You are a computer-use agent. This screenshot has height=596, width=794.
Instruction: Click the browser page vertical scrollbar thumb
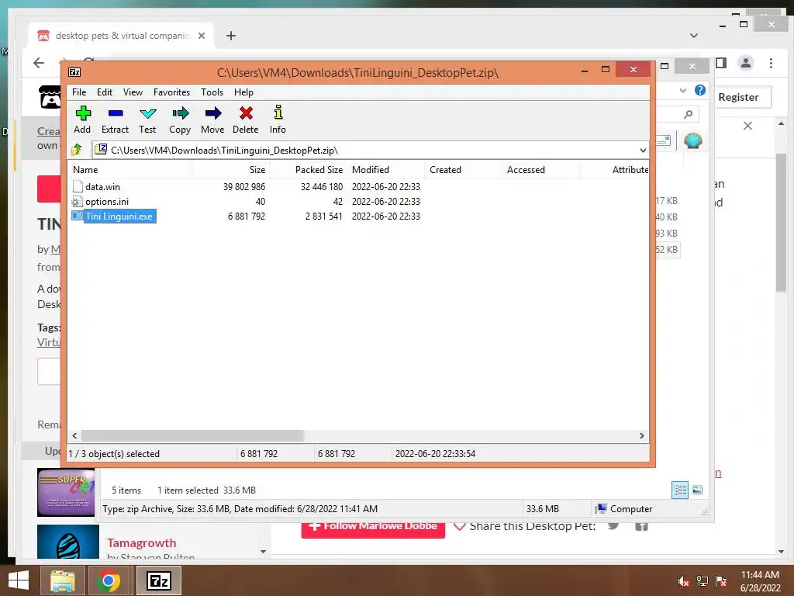(781, 223)
